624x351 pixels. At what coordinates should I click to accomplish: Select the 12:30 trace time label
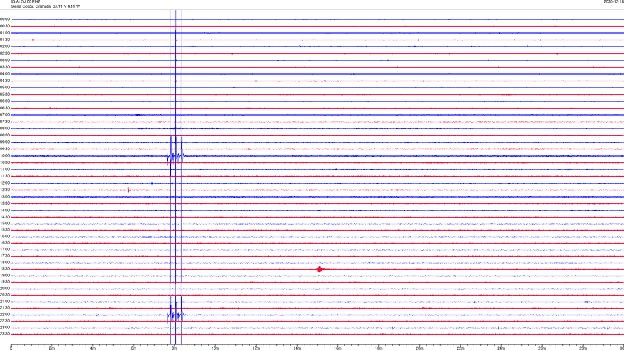(x=5, y=190)
